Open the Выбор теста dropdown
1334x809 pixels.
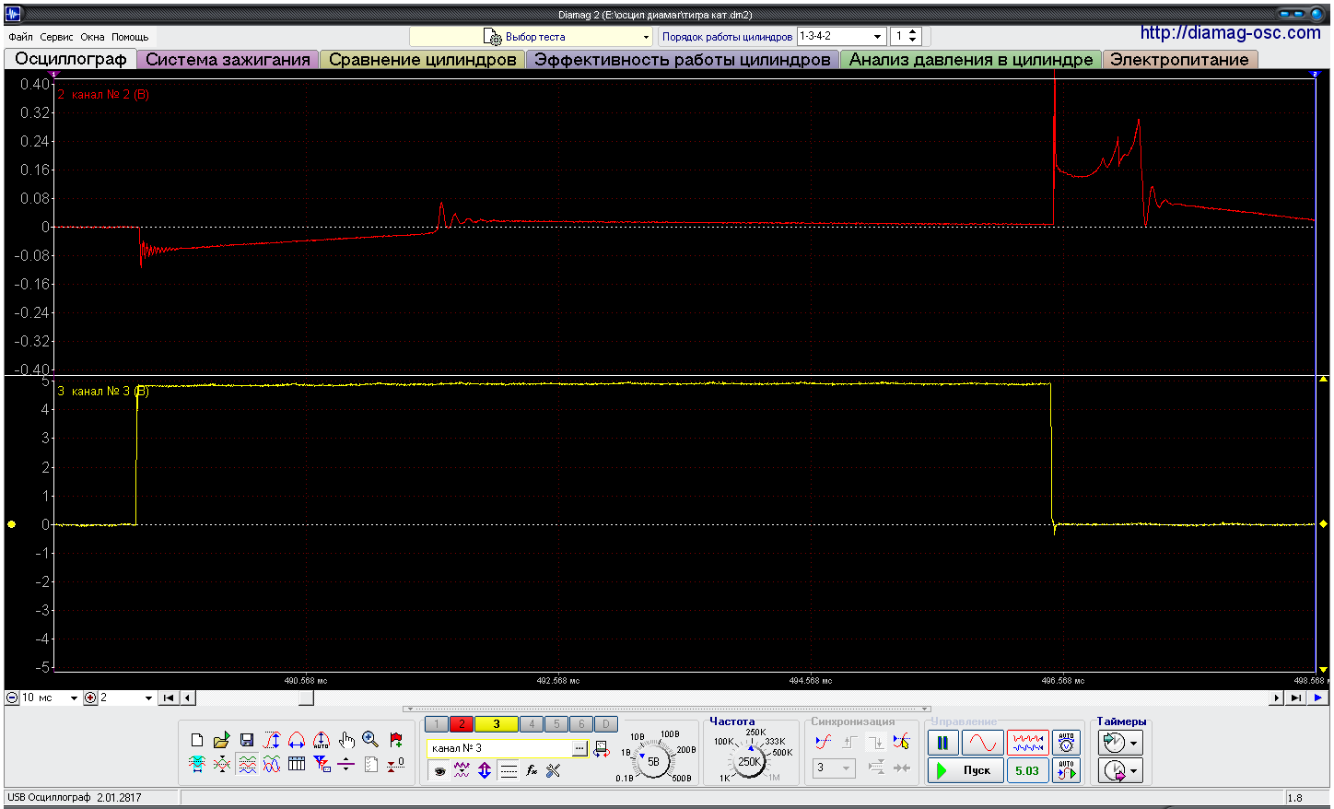pyautogui.click(x=531, y=37)
